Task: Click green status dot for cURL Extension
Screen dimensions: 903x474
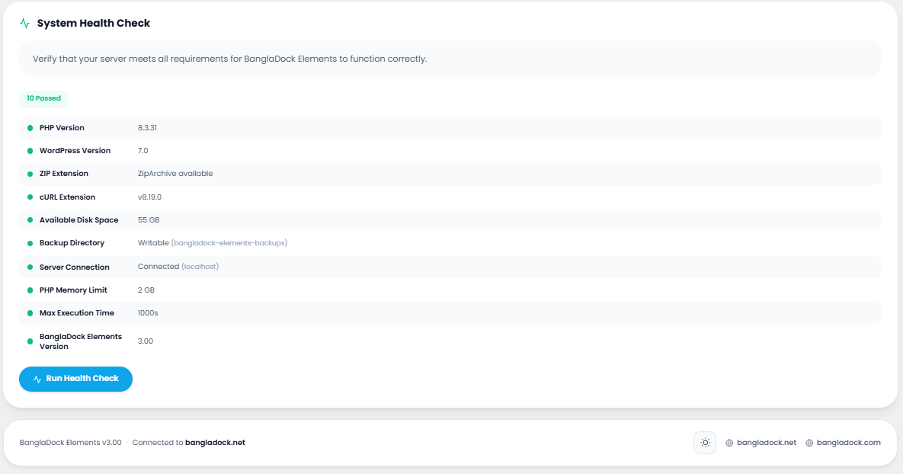Action: point(30,197)
